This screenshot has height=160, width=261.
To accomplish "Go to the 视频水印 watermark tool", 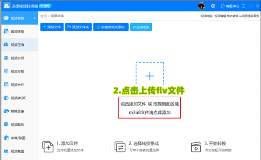I will pos(20,58).
